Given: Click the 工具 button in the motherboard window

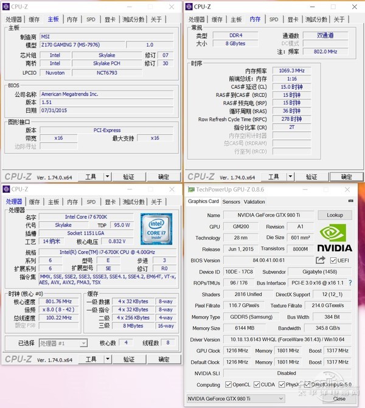Looking at the screenshot, I should coord(91,177).
